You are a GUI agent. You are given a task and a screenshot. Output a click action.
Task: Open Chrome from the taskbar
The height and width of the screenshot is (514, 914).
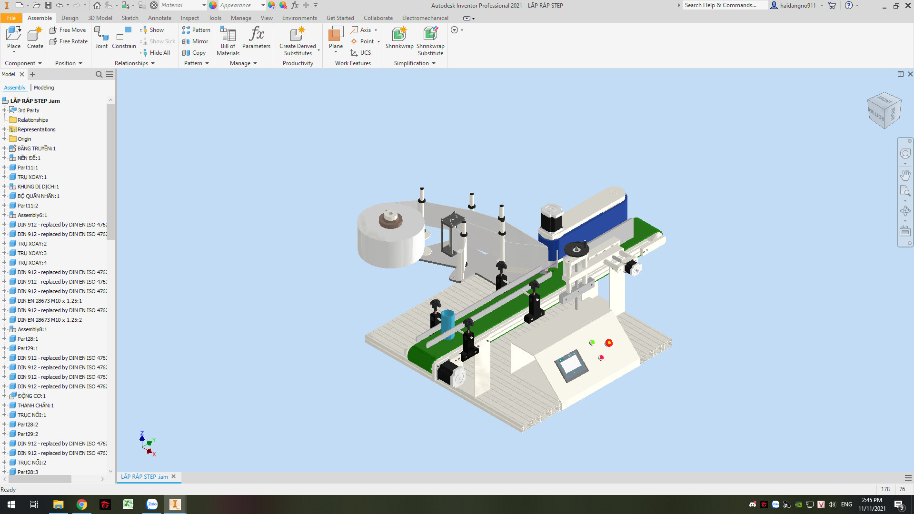point(82,504)
